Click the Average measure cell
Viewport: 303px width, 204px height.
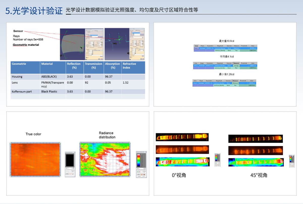[x=236, y=65]
